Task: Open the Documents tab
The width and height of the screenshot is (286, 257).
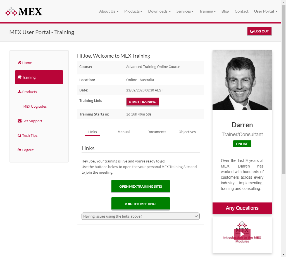Action: click(x=157, y=132)
